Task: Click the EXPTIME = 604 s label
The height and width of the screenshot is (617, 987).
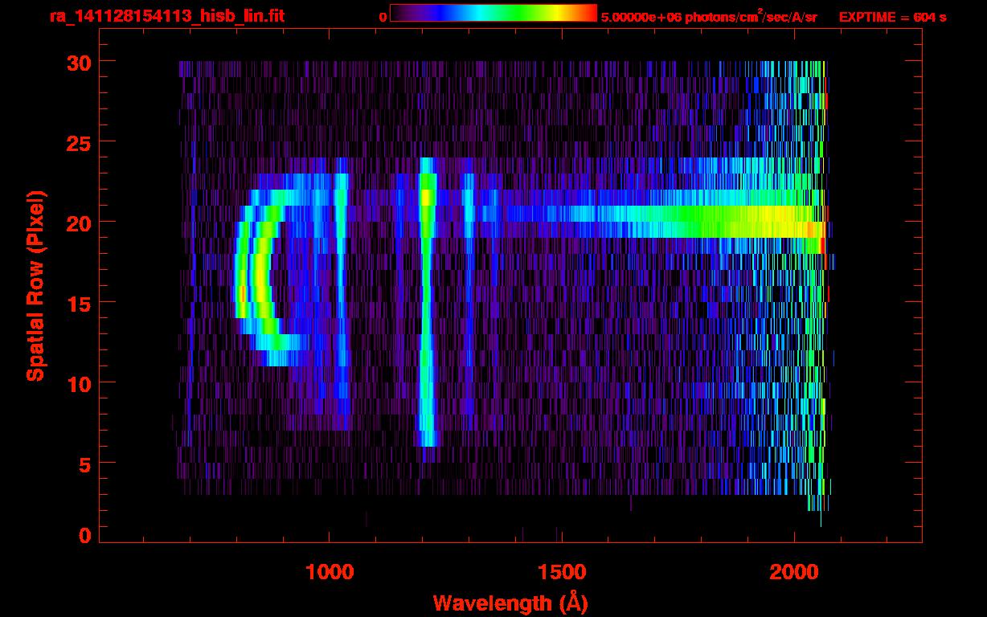Action: click(x=892, y=17)
